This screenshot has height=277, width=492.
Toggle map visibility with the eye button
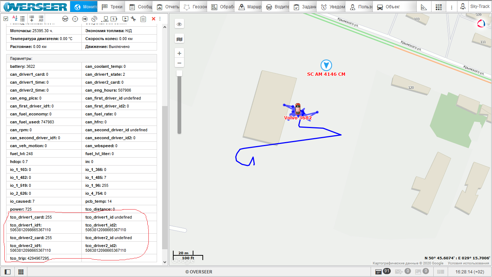click(x=179, y=24)
